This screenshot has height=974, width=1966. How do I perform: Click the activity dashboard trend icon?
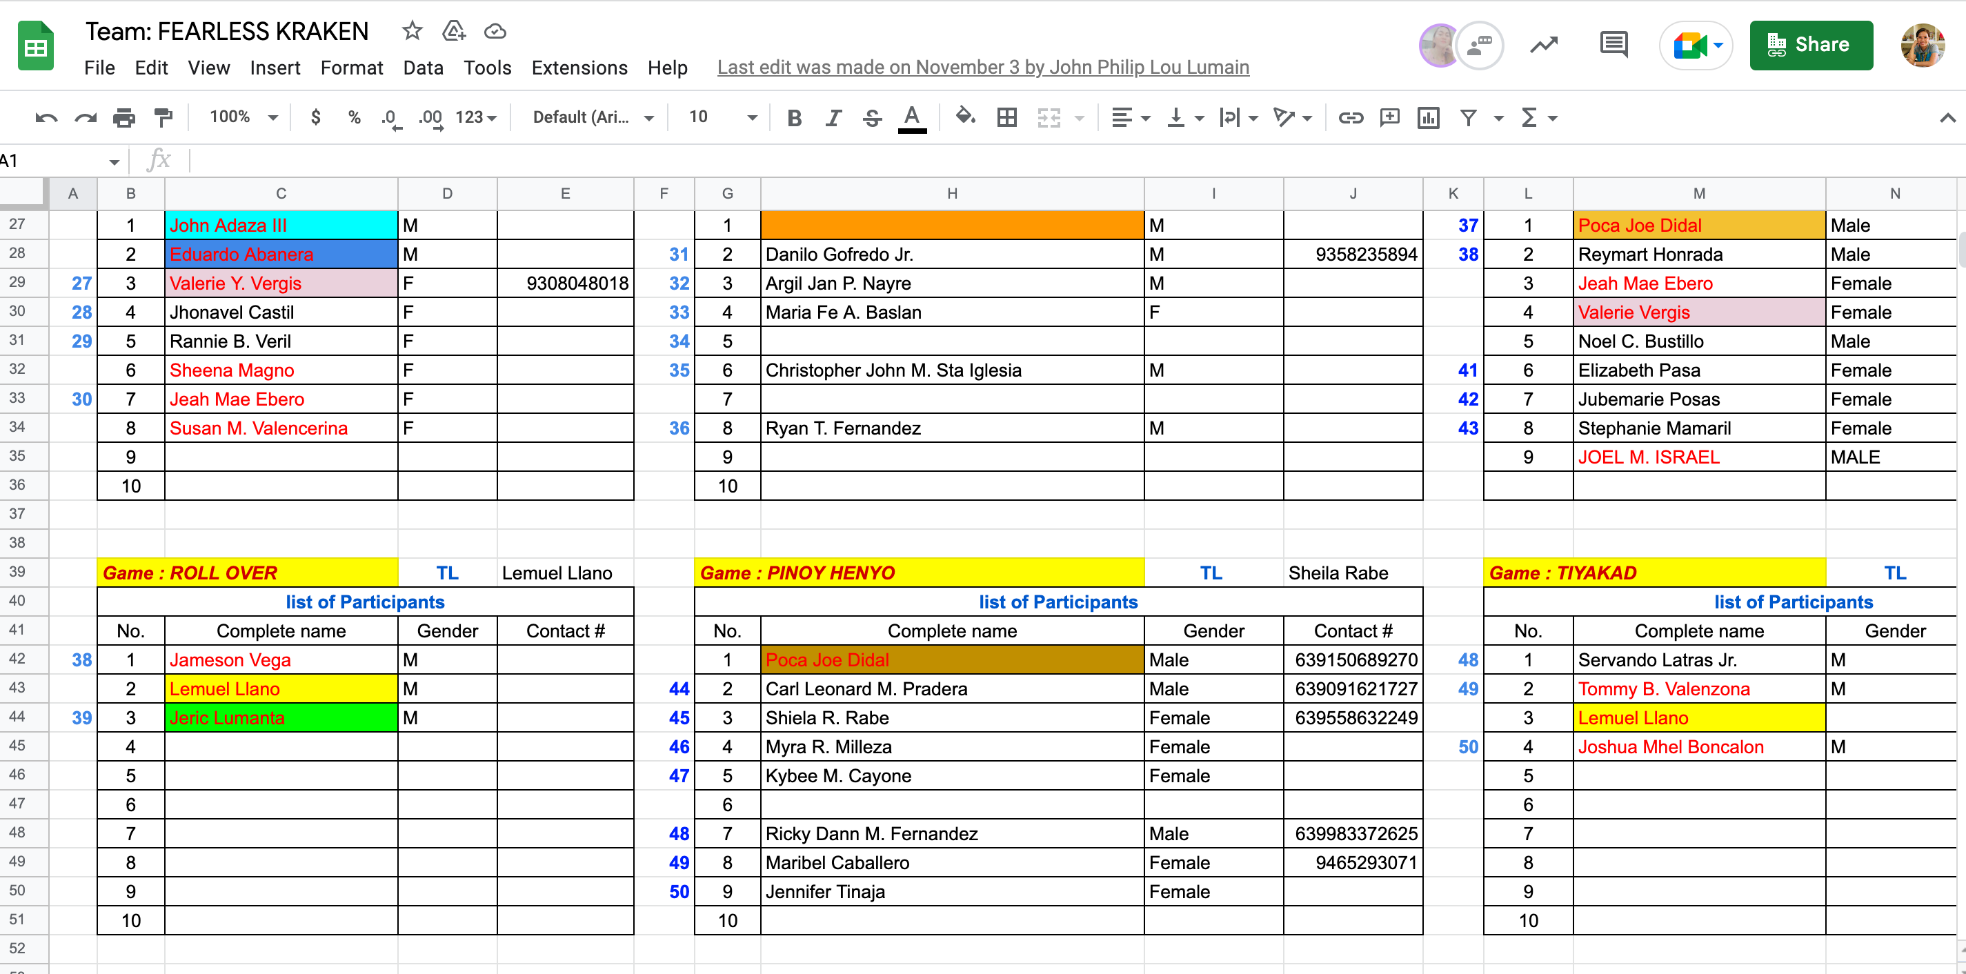pos(1544,45)
